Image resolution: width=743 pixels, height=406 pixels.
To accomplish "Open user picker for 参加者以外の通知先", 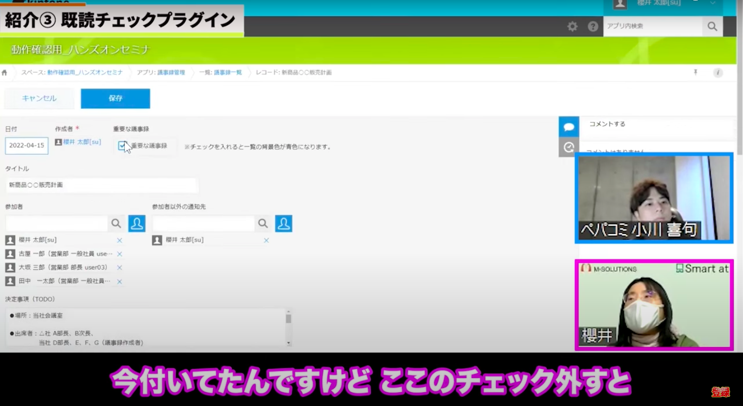I will coord(284,223).
